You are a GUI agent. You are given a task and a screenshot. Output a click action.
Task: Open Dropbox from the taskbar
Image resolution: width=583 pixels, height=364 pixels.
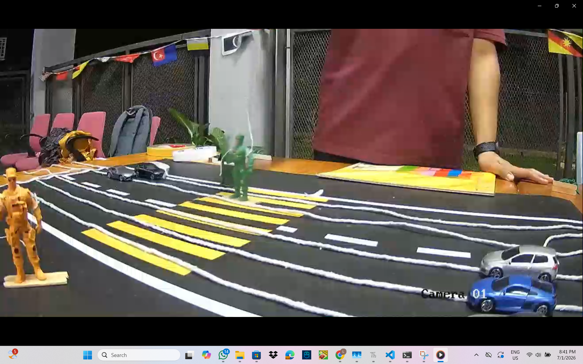(273, 355)
